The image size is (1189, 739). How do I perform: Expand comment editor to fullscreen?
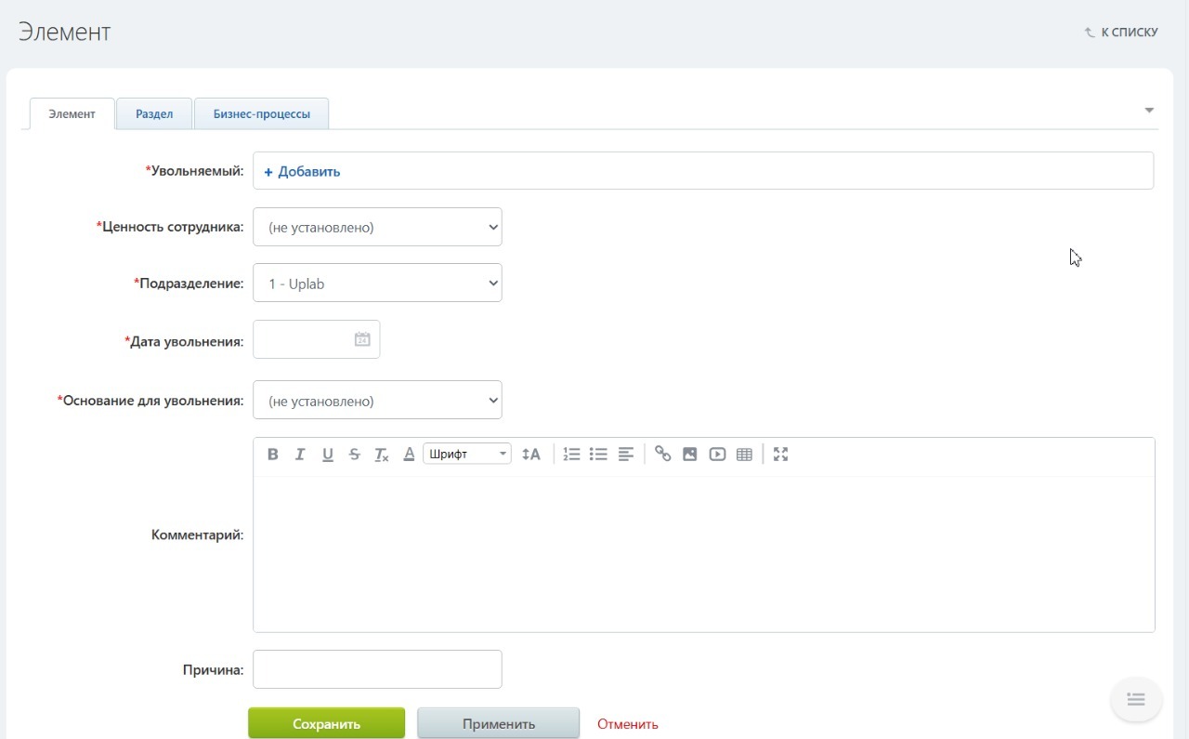pyautogui.click(x=780, y=455)
